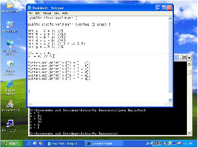Select the My Computer desktop icon
The width and height of the screenshot is (198, 148).
(10, 27)
